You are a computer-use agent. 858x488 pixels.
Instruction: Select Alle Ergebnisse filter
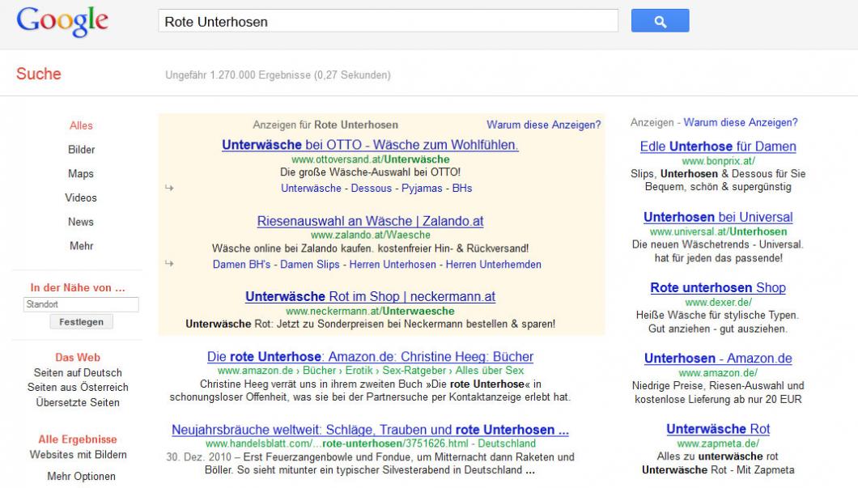pyautogui.click(x=78, y=439)
